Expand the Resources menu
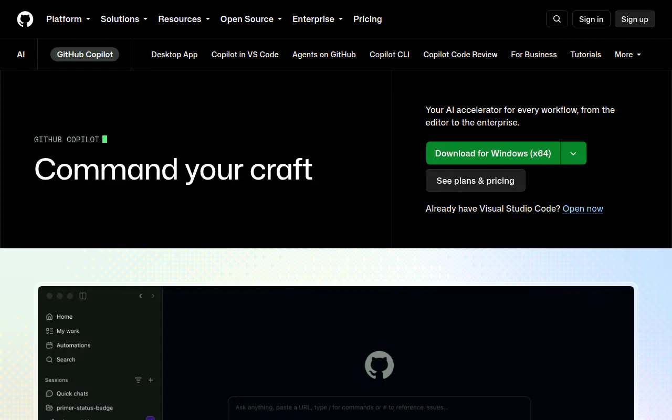 click(184, 19)
